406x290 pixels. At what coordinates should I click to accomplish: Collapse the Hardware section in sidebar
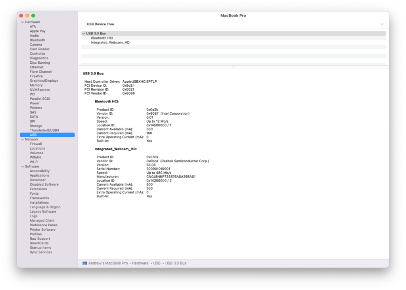pyautogui.click(x=22, y=22)
